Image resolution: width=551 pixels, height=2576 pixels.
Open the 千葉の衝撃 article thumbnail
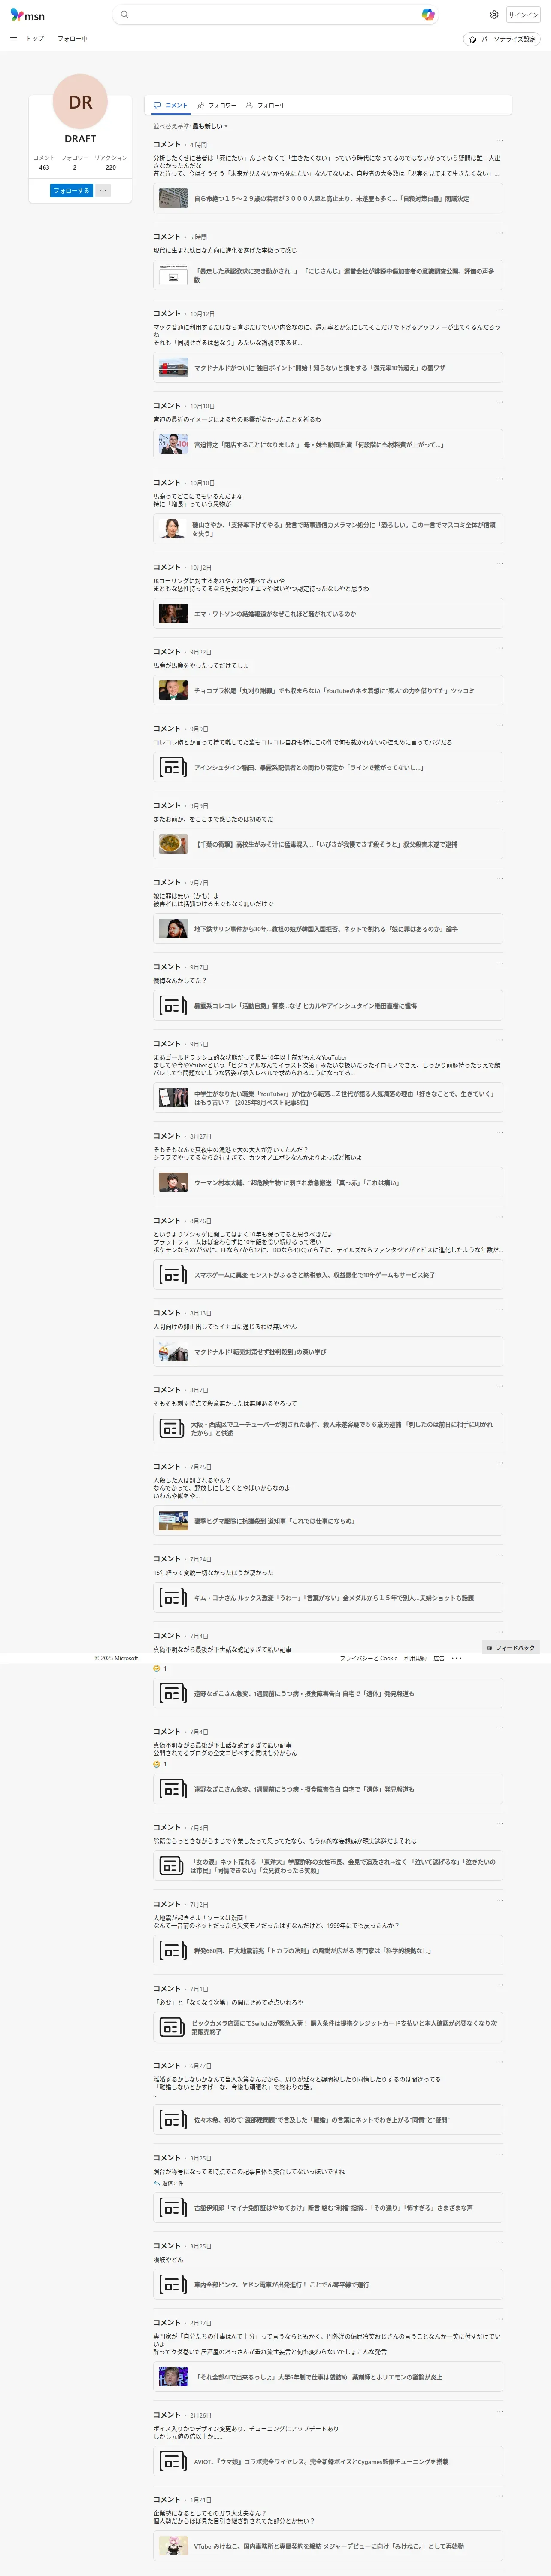click(x=173, y=844)
